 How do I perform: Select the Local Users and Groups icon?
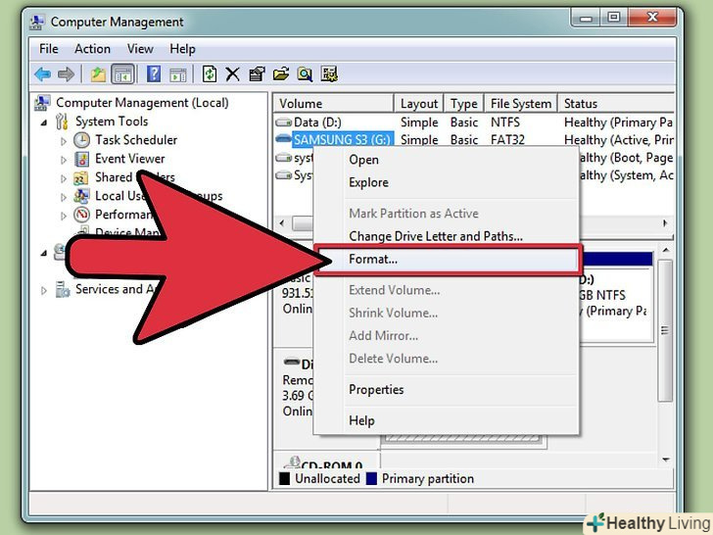pyautogui.click(x=81, y=196)
